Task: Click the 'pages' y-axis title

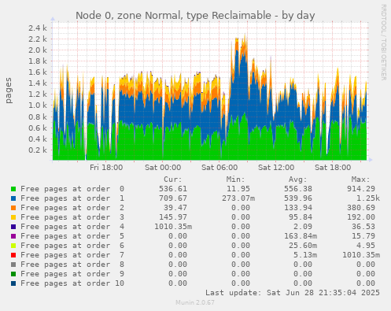Action: point(9,91)
